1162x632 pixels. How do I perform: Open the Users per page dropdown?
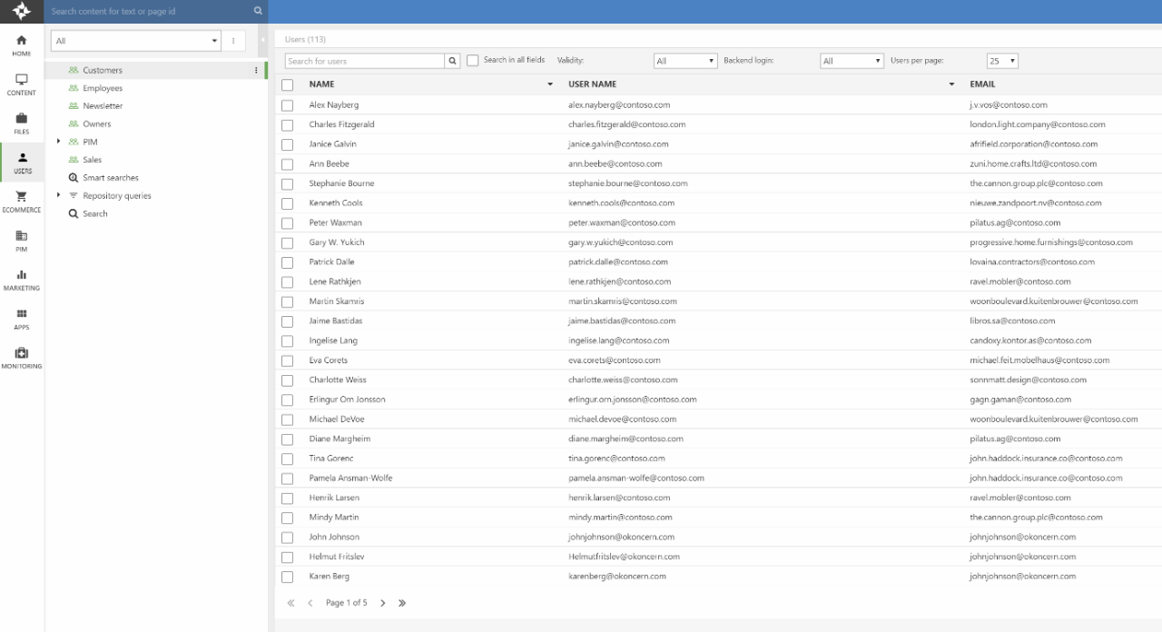(x=1002, y=61)
